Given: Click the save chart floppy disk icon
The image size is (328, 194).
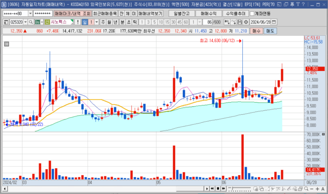Looking at the screenshot, I should [x=240, y=22].
